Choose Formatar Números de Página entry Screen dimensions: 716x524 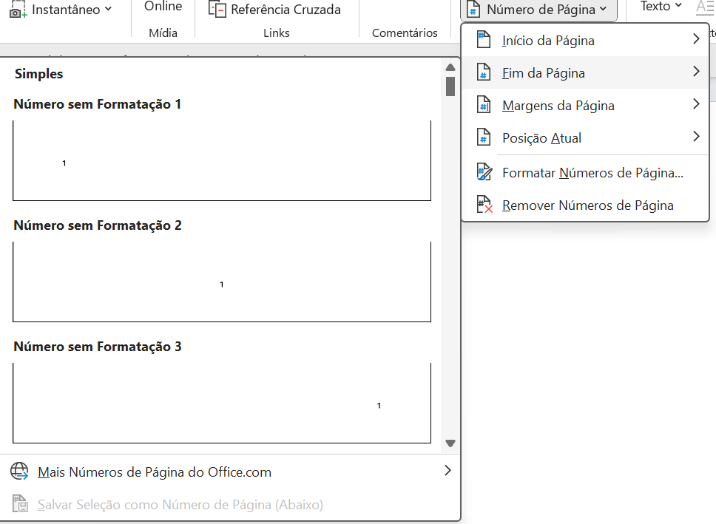coord(585,172)
